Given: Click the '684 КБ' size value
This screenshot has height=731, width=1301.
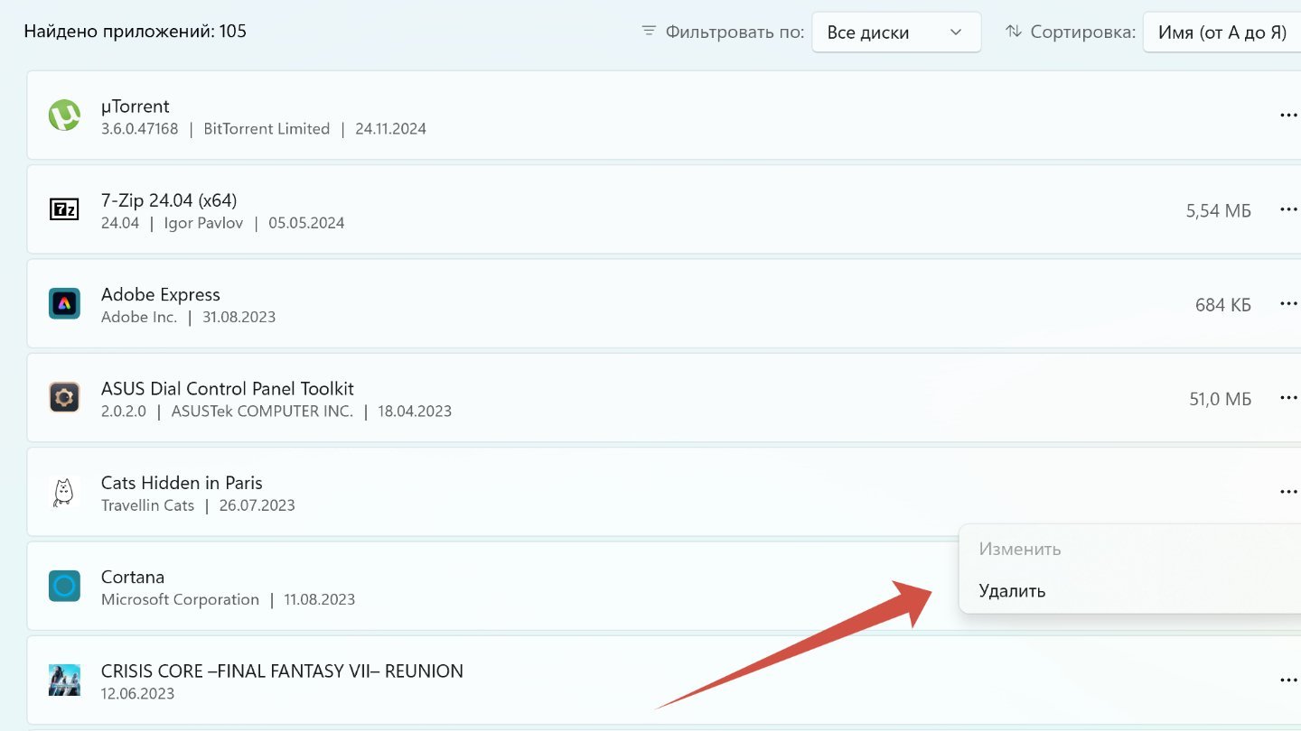Looking at the screenshot, I should (x=1223, y=305).
